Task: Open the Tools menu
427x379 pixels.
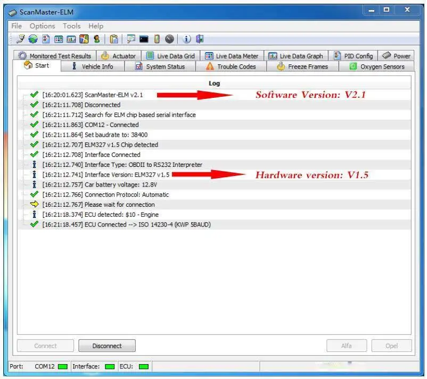Action: (x=71, y=26)
